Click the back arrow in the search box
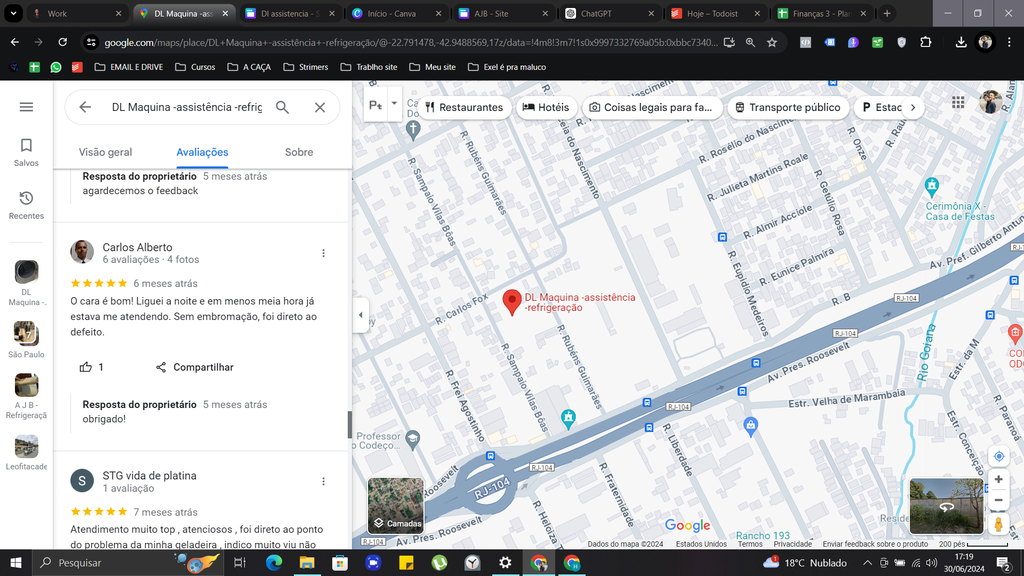1024x576 pixels. point(85,107)
